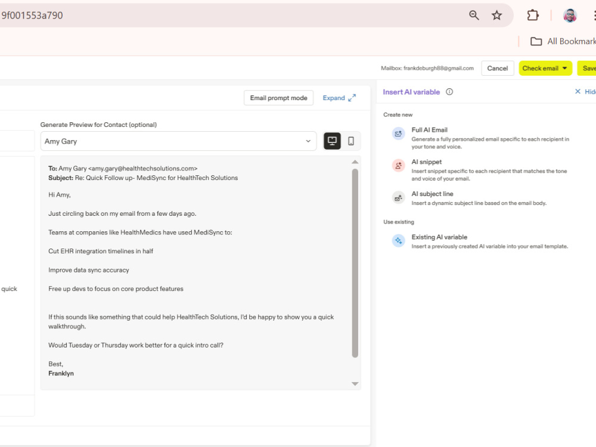
Task: Click the Full AI Email icon
Action: tap(398, 134)
